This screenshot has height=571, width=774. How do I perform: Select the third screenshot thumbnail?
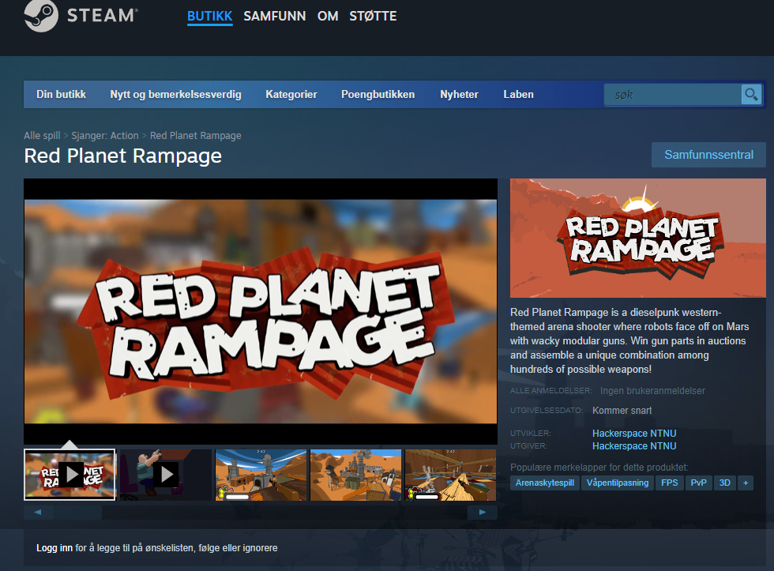pyautogui.click(x=261, y=475)
